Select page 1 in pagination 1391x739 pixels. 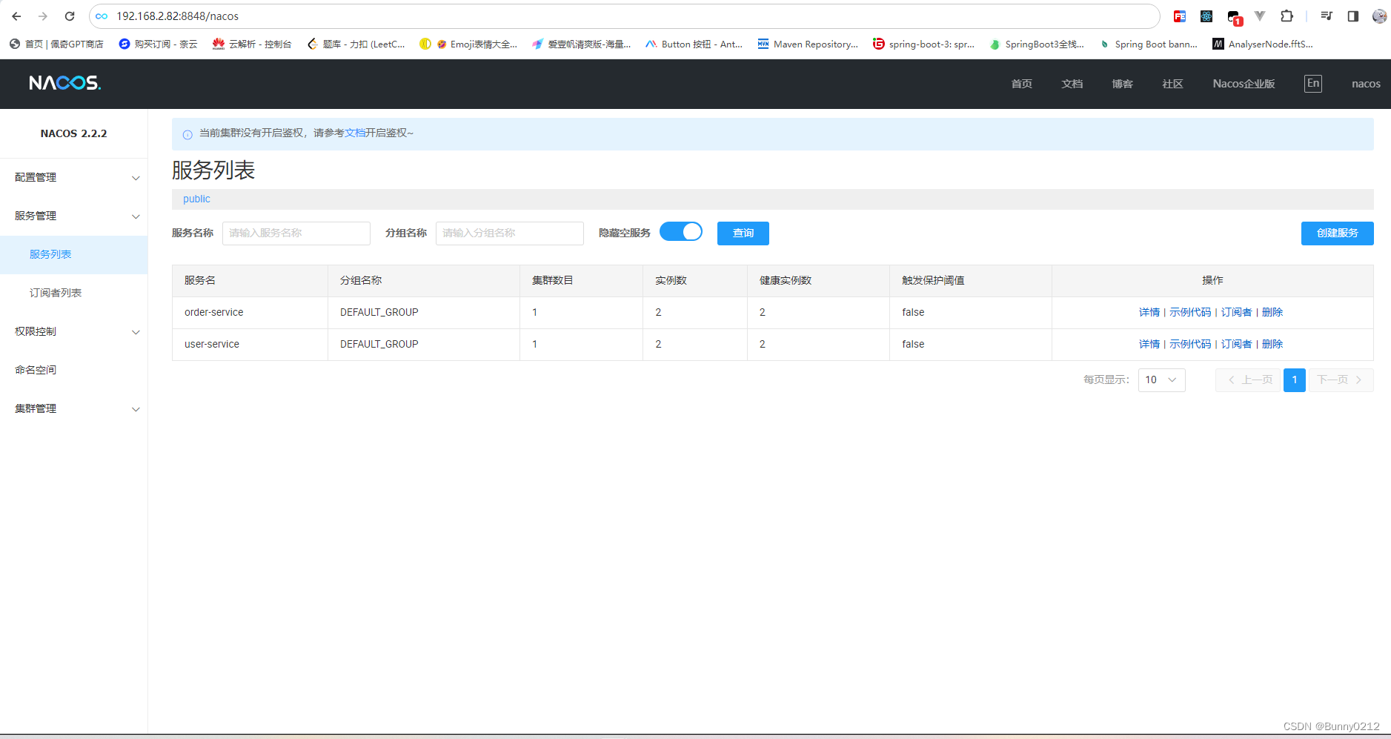[1295, 380]
